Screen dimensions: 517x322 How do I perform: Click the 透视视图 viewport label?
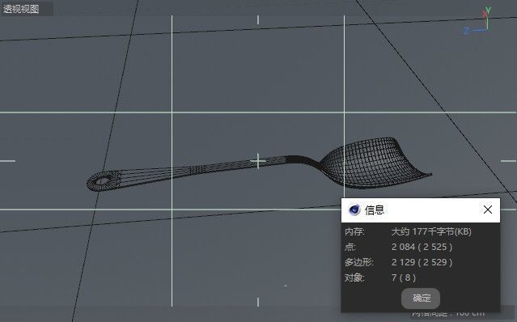(21, 9)
